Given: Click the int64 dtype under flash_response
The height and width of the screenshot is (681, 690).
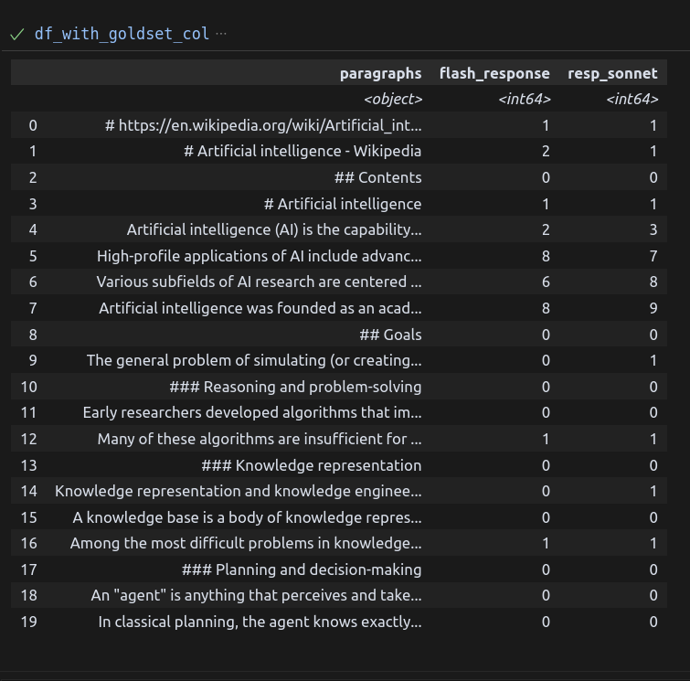Looking at the screenshot, I should 525,99.
